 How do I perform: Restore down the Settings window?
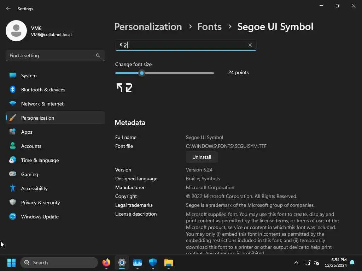tap(337, 6)
